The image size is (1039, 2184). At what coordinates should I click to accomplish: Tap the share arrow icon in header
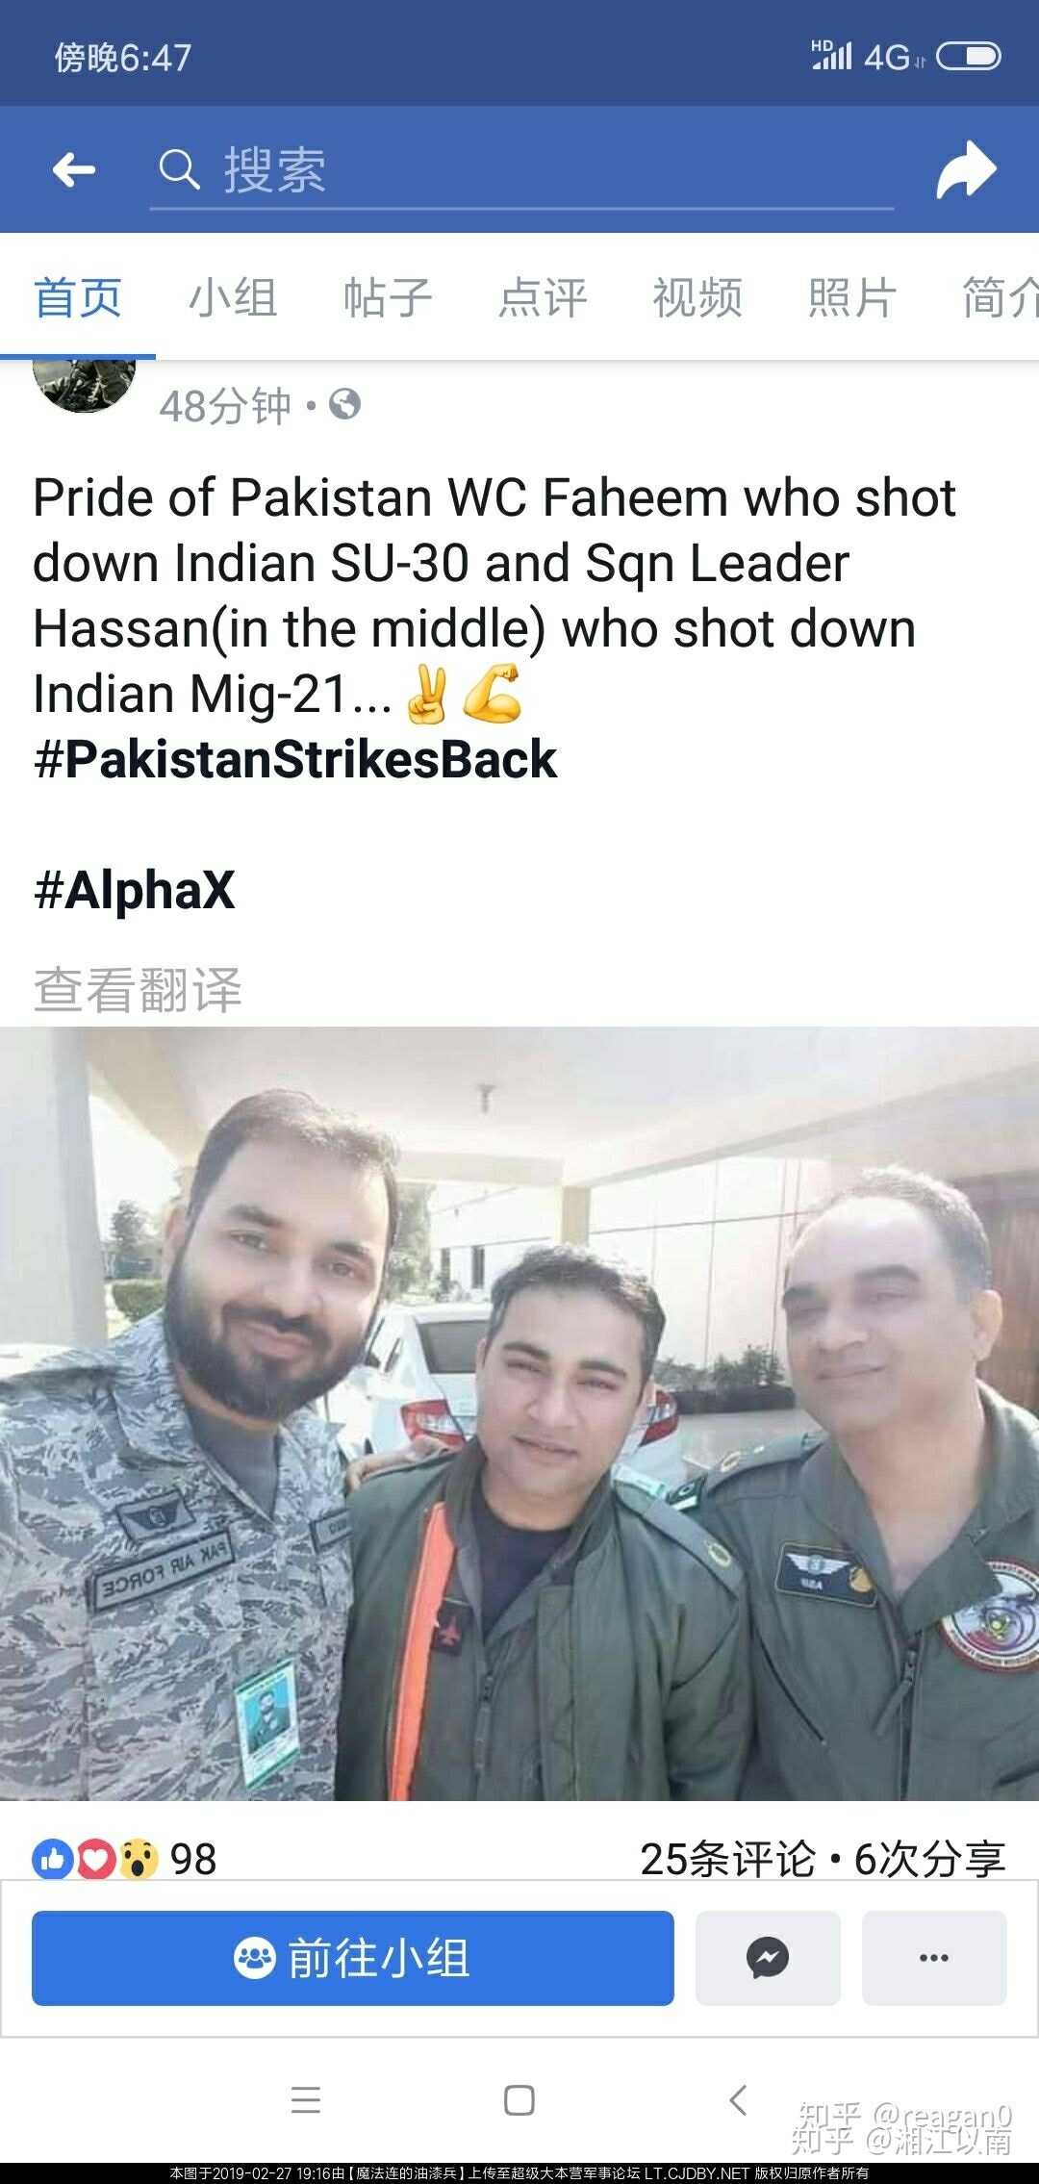pos(966,170)
